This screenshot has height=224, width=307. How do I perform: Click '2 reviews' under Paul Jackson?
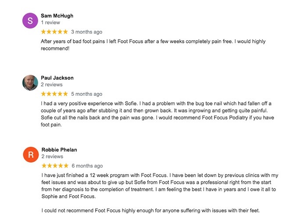pyautogui.click(x=52, y=84)
